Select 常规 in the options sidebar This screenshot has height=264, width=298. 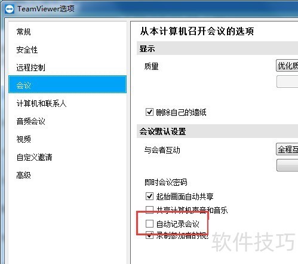tap(23, 32)
